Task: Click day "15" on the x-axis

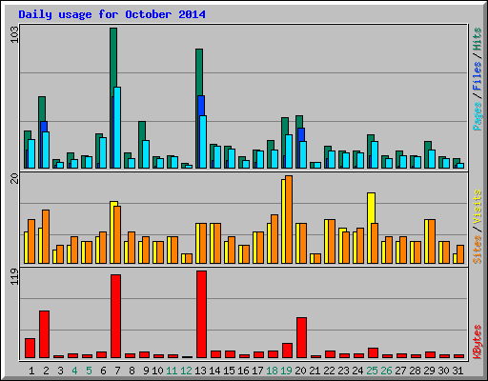Action: (x=229, y=371)
